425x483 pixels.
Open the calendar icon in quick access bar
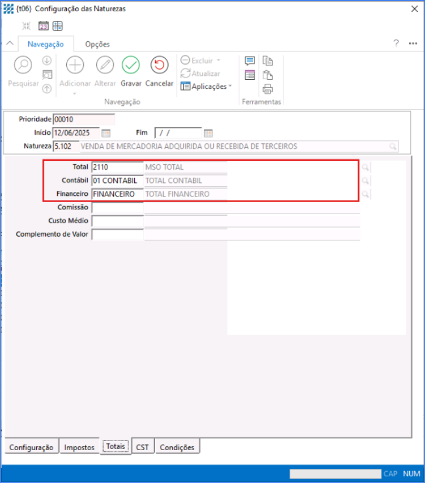pyautogui.click(x=44, y=25)
